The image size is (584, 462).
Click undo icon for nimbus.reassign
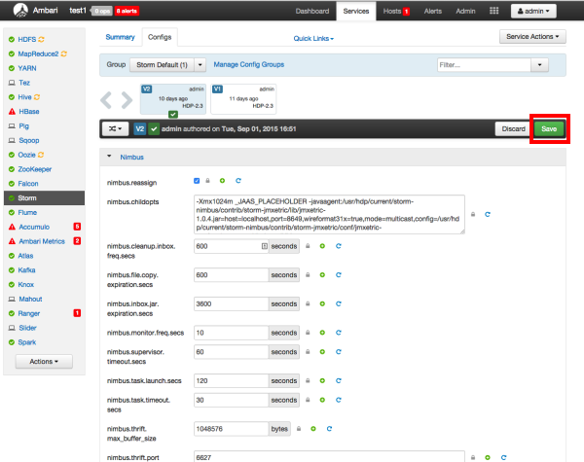pos(238,181)
